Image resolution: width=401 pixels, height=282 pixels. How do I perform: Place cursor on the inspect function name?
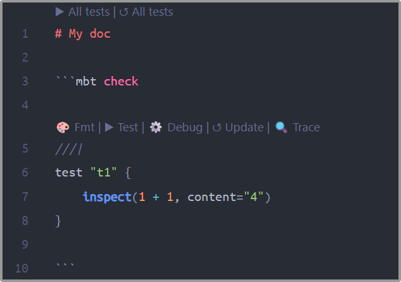(x=107, y=197)
